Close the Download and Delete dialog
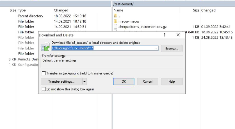 click(178, 35)
